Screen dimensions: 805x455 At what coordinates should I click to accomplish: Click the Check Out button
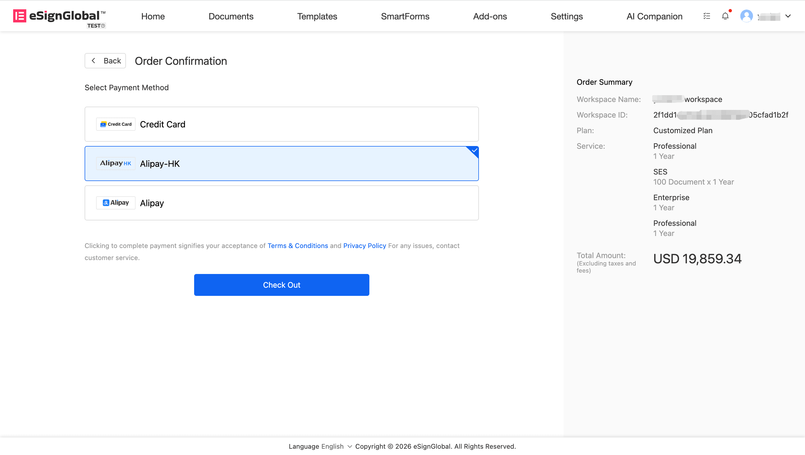(x=281, y=285)
